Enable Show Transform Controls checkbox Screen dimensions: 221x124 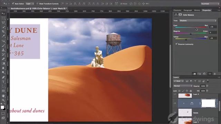pyautogui.click(x=37, y=3)
